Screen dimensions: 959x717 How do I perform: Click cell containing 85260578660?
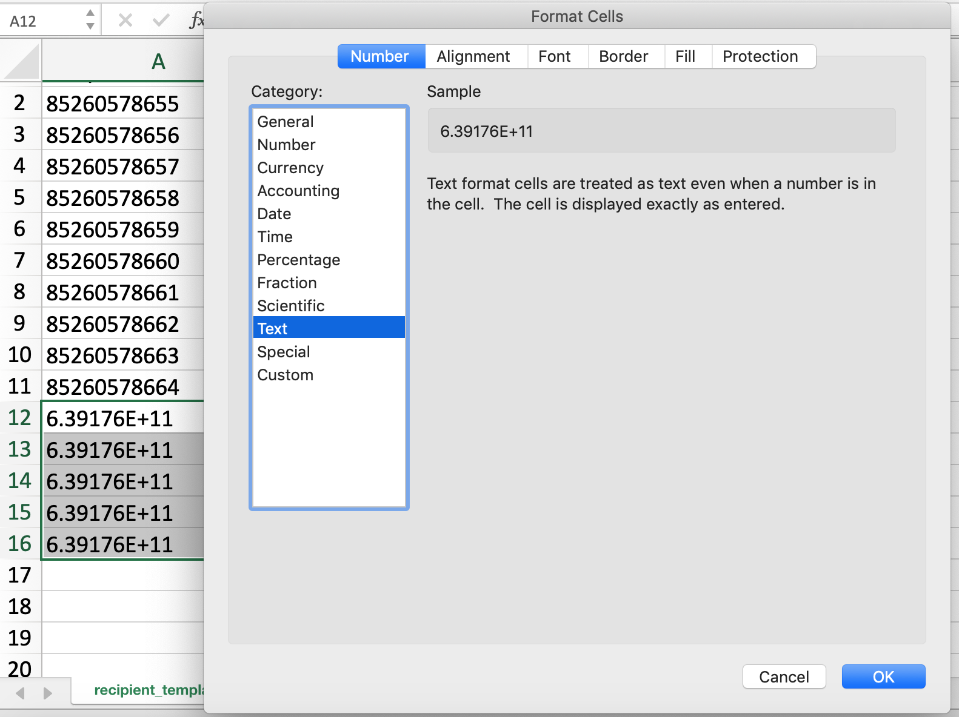click(122, 261)
